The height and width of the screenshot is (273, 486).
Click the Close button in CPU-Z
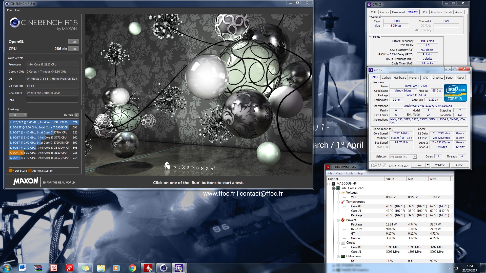pyautogui.click(x=459, y=165)
